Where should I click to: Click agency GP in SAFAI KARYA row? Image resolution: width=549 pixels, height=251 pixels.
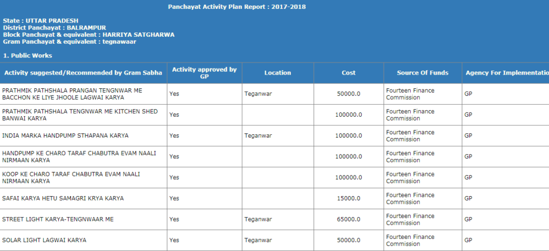[x=468, y=198]
